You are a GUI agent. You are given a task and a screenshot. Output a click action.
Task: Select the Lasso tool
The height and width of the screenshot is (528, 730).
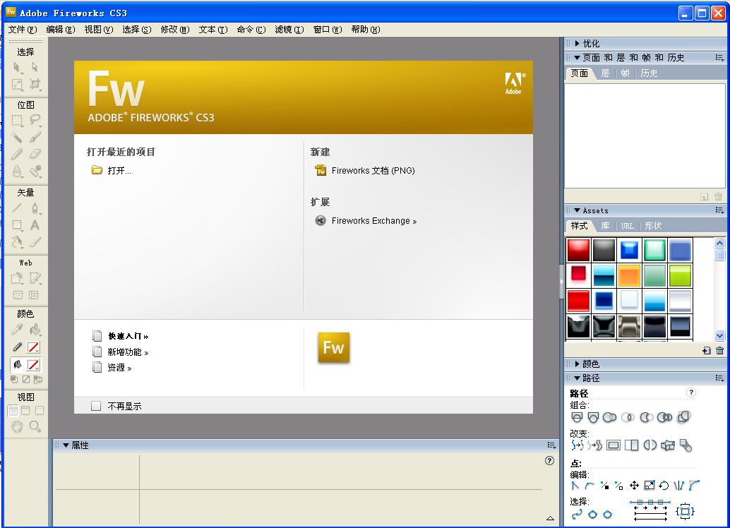[x=35, y=120]
